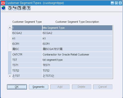Click the disabled Add button
The image size is (123, 98).
[x=60, y=87]
